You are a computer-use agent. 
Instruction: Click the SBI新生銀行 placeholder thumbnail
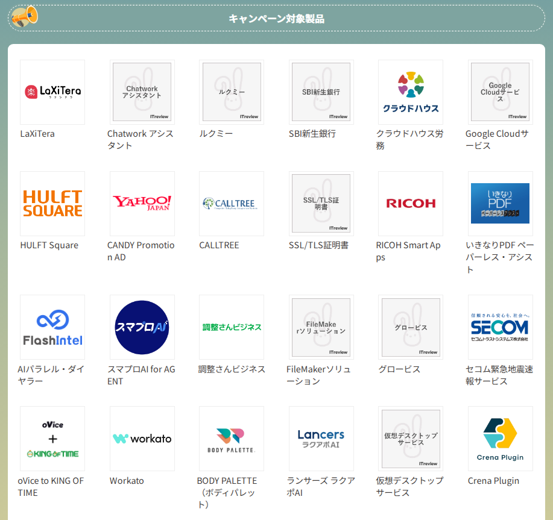coord(321,92)
